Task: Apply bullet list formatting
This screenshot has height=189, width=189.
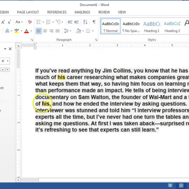Action: (39, 22)
